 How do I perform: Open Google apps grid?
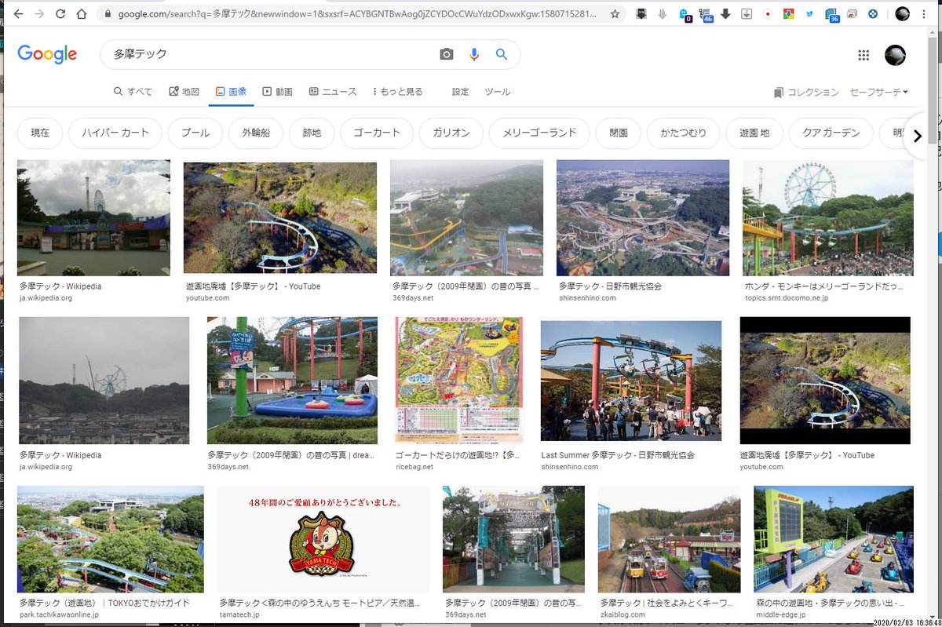pos(863,55)
